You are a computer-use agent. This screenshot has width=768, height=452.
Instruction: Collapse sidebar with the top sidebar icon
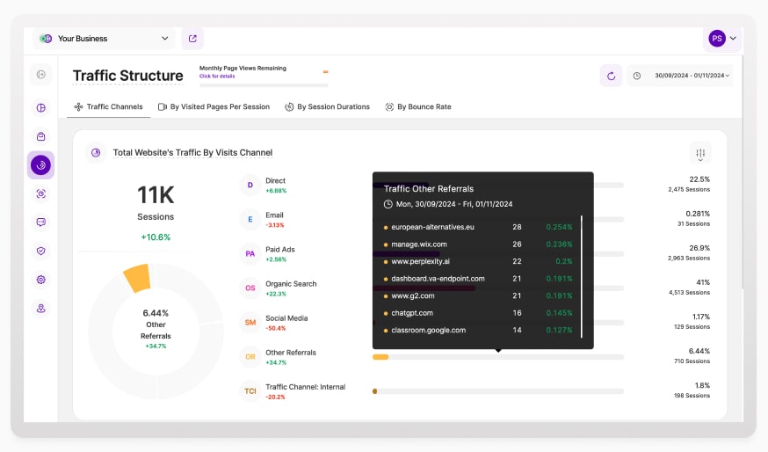coord(40,75)
